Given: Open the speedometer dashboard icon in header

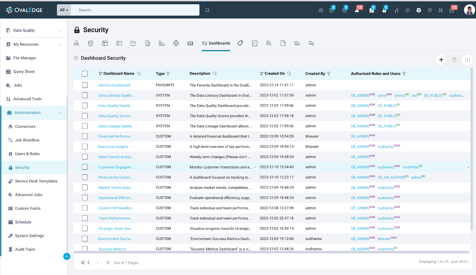Looking at the screenshot, I should point(321,10).
